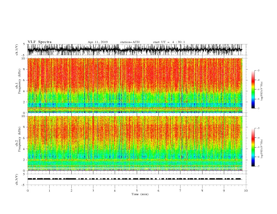Click the ch.2 colorbar log(PSD) label
Screen dimensions: 277x214
tap(262, 149)
